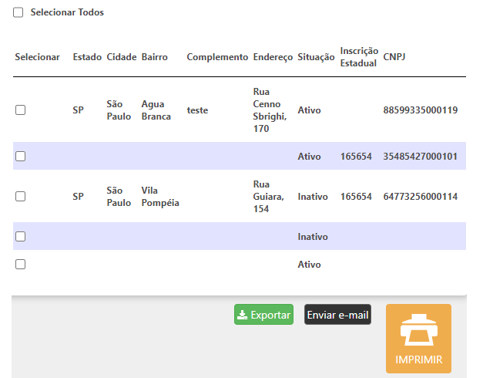Screen dimensions: 483x378
Task: Click SP in Vila Pompéia row
Action: 78,197
